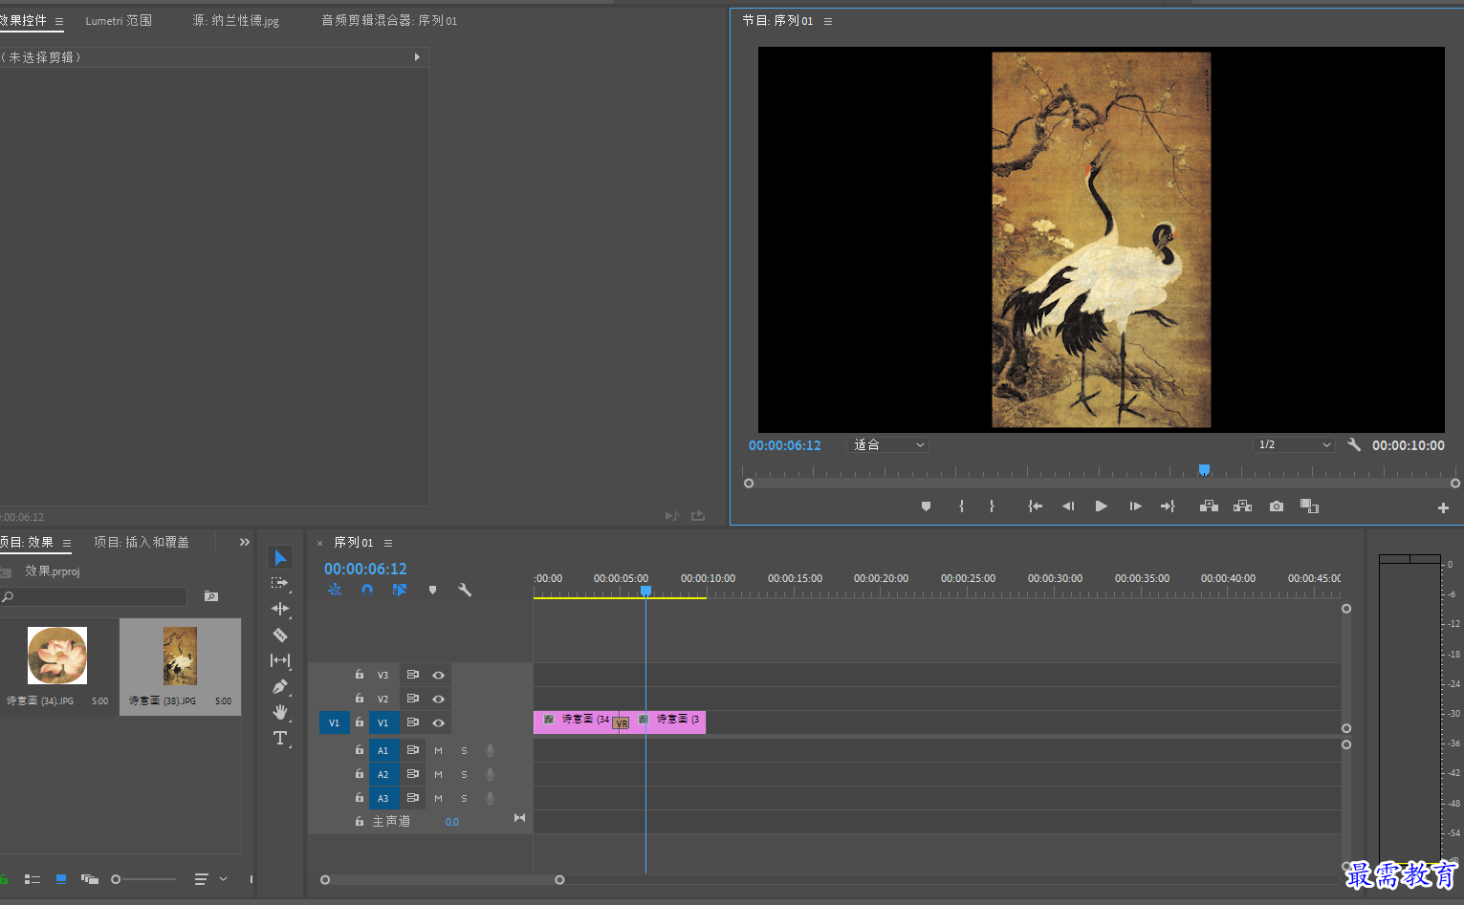Viewport: 1464px width, 905px height.
Task: Open playback resolution dropdown 1/2
Action: (1294, 444)
